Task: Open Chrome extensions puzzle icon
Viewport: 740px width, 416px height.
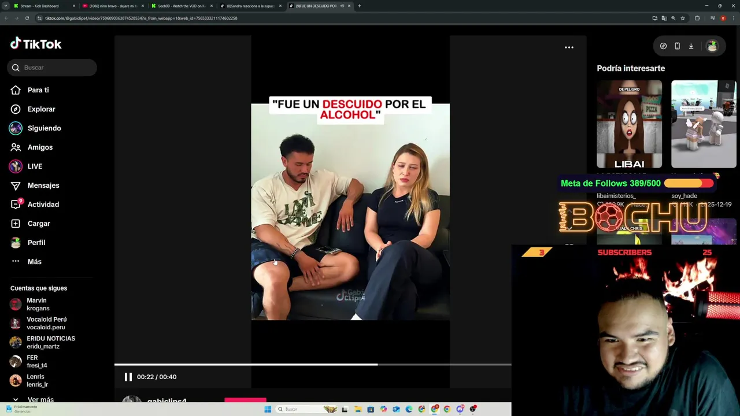Action: click(697, 18)
